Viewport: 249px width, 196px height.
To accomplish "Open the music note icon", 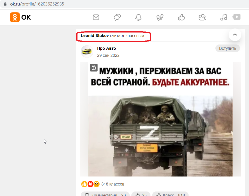I will pos(224,17).
